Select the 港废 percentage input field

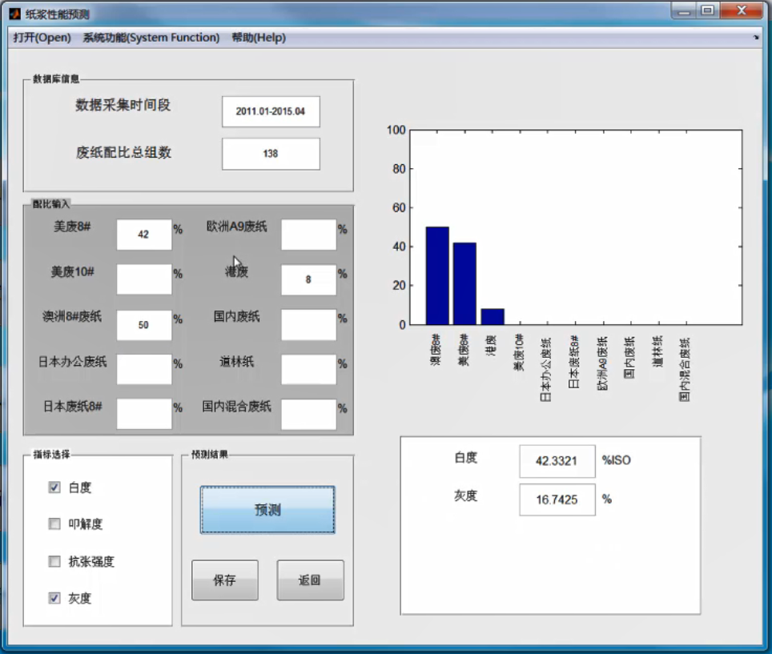[308, 280]
